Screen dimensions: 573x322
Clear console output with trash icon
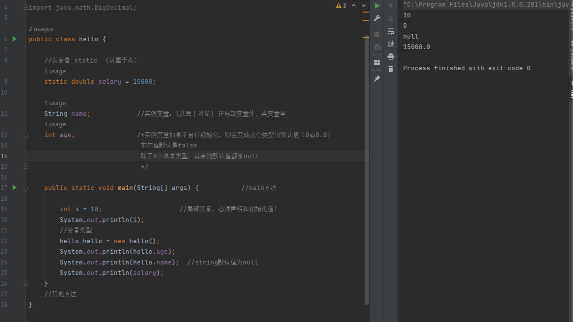(x=391, y=69)
